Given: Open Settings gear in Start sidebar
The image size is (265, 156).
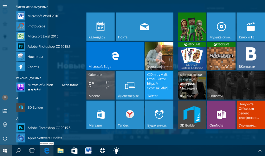Looking at the screenshot, I should click(x=5, y=125).
